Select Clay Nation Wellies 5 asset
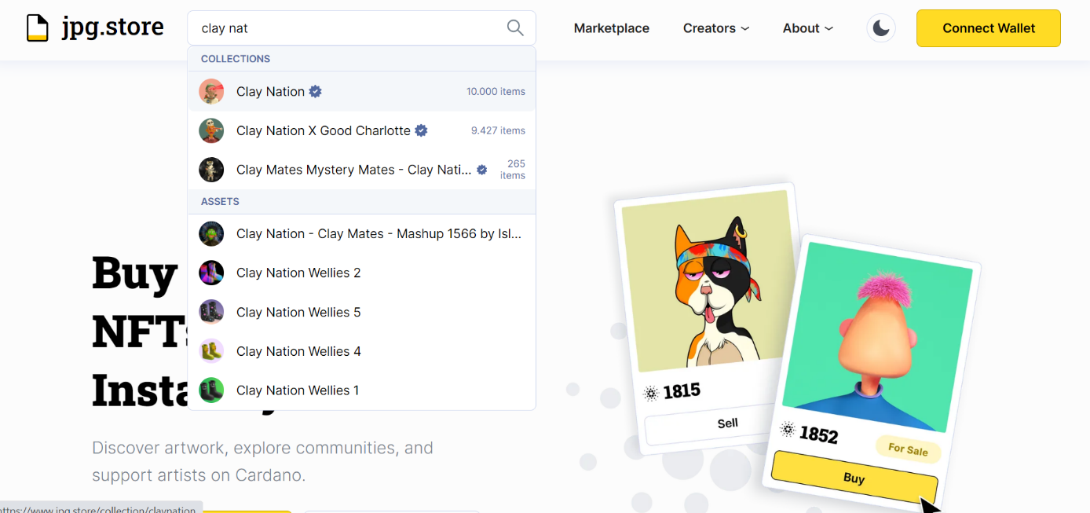 (x=361, y=312)
